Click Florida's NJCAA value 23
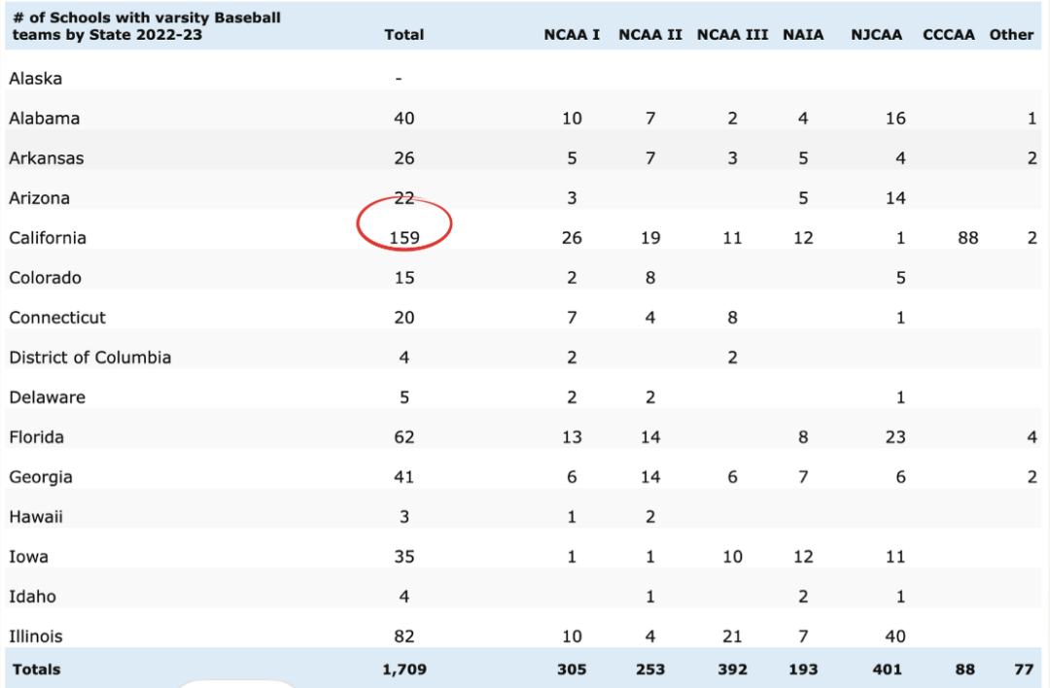This screenshot has width=1050, height=688. (x=895, y=437)
